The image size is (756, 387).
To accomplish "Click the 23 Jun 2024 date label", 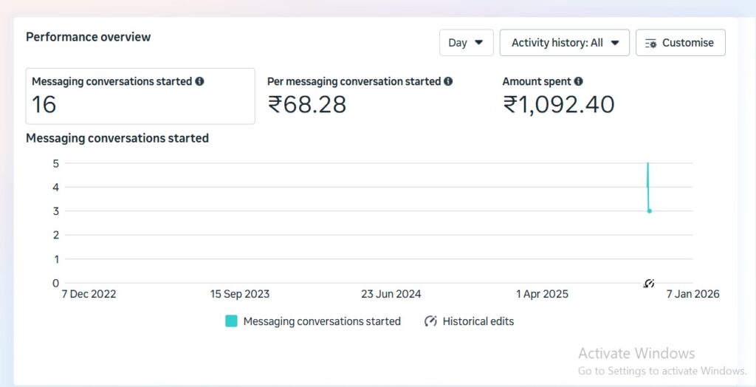I will (x=391, y=294).
